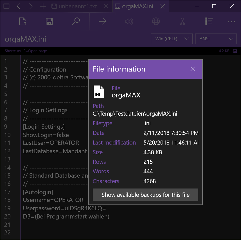Click line [Login Settings] in editor
The image size is (241, 240).
[44, 127]
